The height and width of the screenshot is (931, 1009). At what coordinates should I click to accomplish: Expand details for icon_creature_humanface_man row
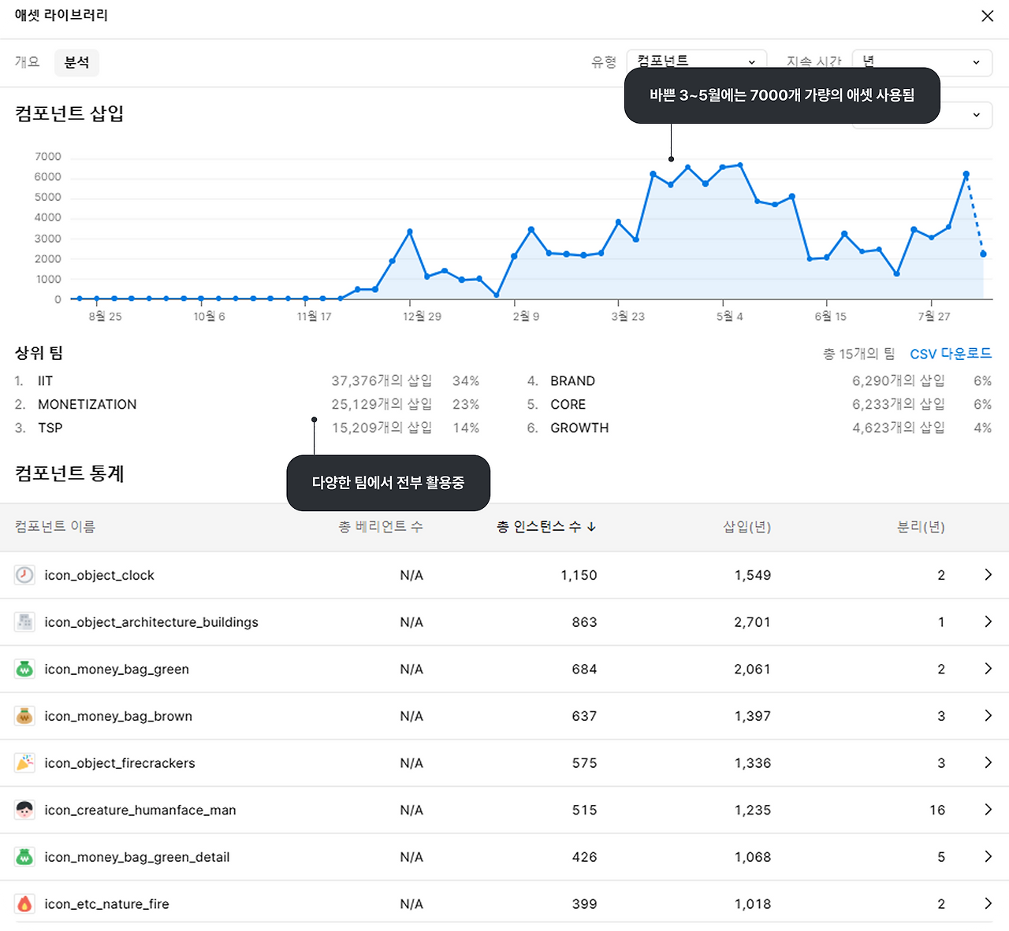point(988,810)
